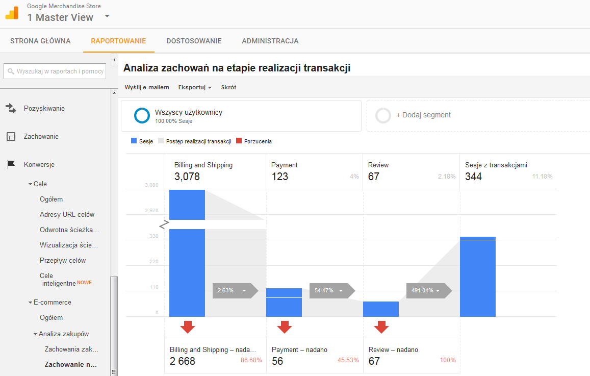Click red abandonment arrow under Payment
590x376 pixels.
click(285, 327)
